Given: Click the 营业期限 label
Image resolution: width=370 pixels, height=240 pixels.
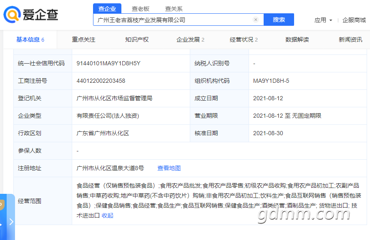Looking at the screenshot, I should click(x=206, y=116).
